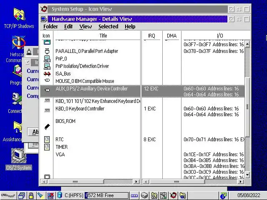The image size is (267, 200).
Task: Open the Connections desktop icon
Action: [17, 99]
